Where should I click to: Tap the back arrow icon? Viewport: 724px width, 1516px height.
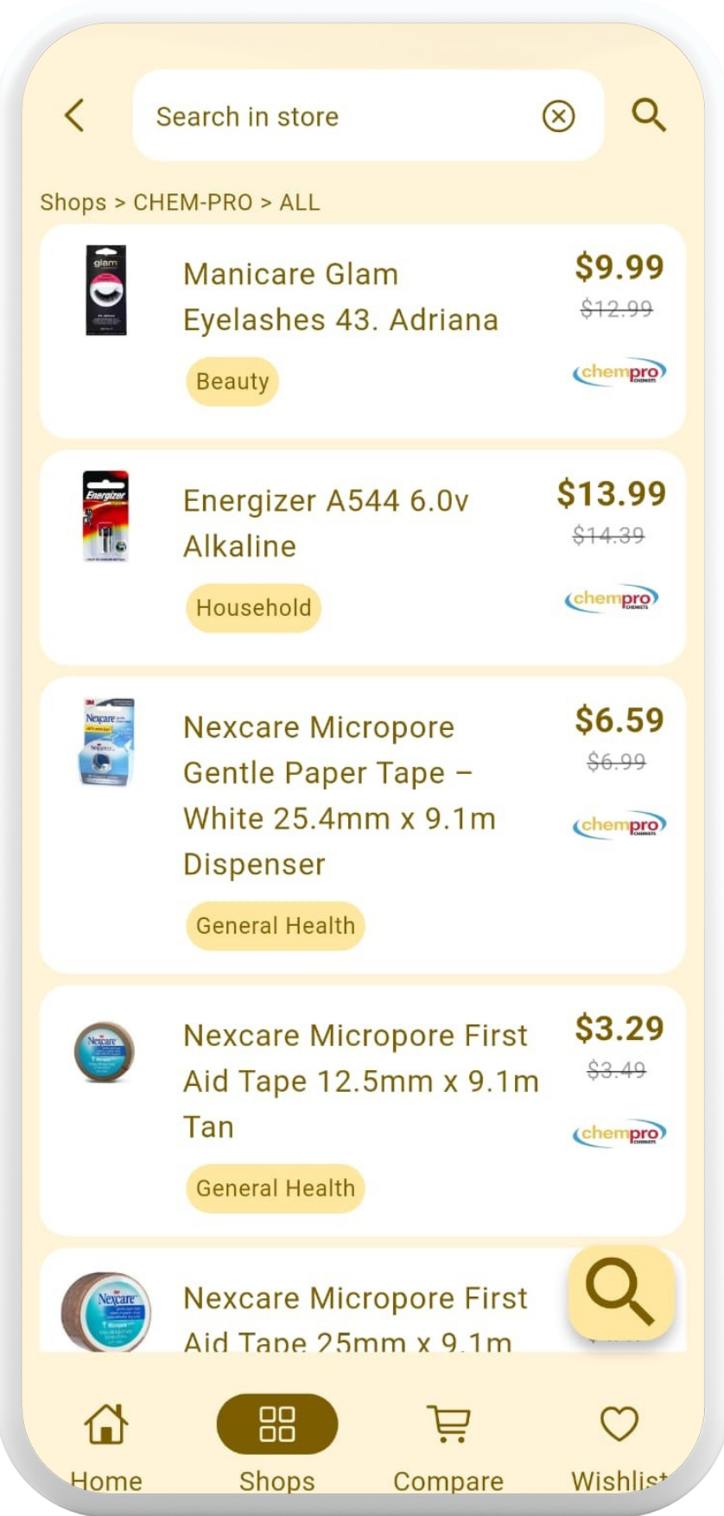pos(75,115)
